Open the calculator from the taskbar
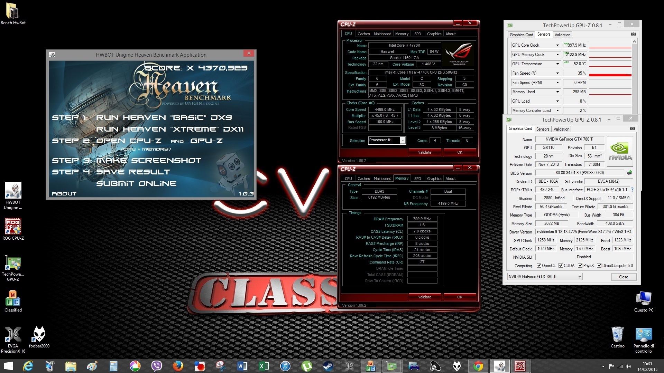The image size is (664, 373). point(114,366)
